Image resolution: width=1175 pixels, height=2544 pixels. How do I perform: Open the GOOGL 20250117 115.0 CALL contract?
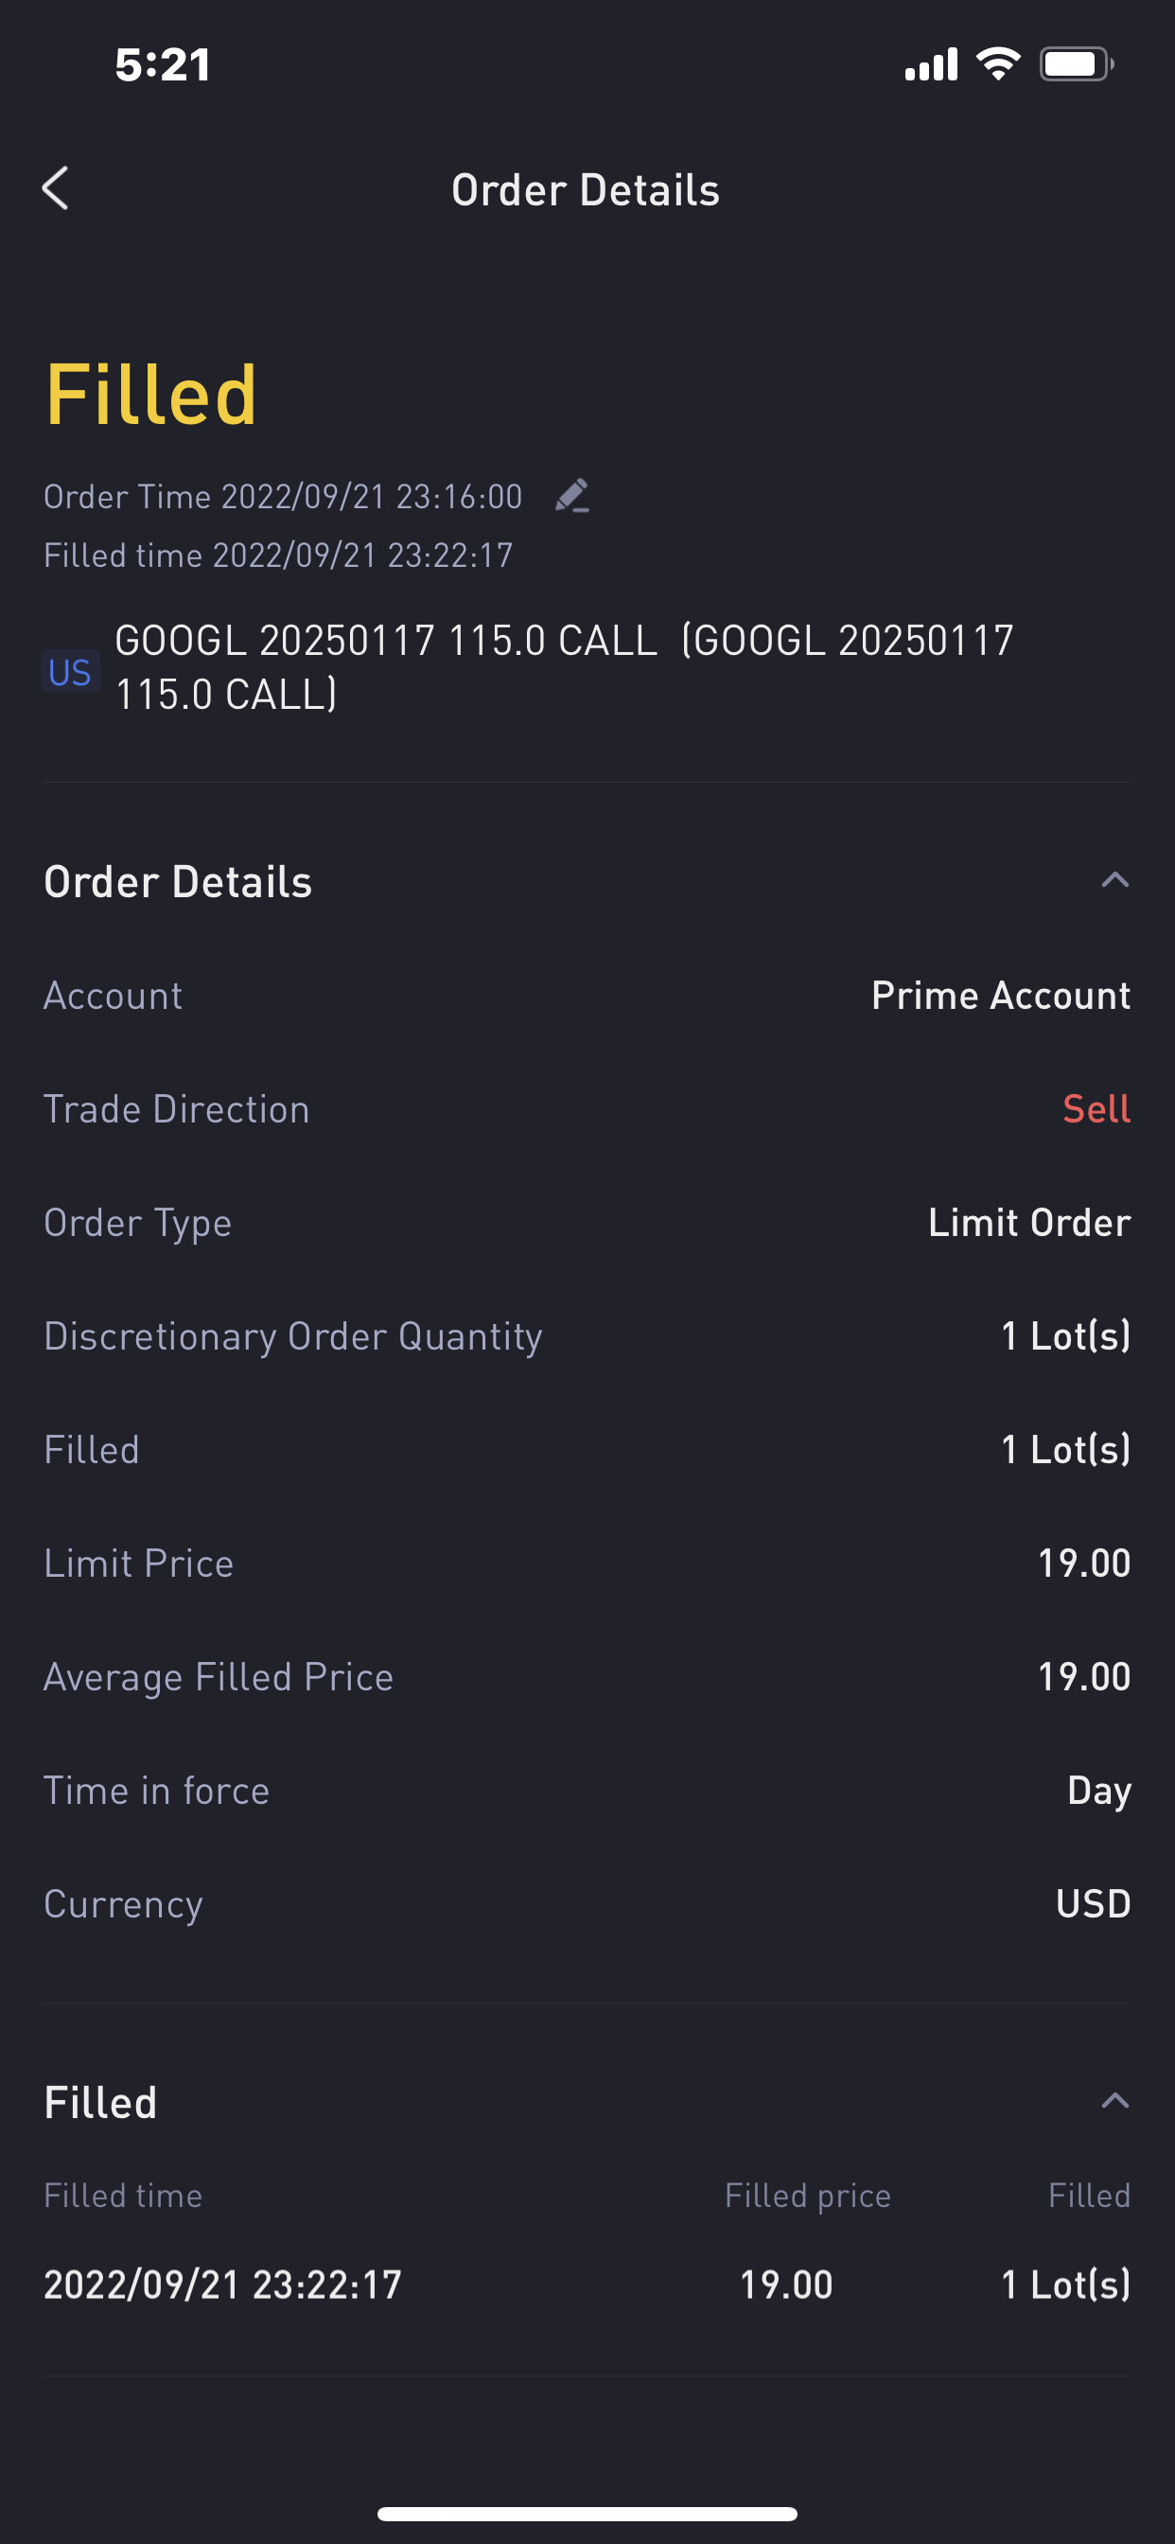[x=564, y=666]
